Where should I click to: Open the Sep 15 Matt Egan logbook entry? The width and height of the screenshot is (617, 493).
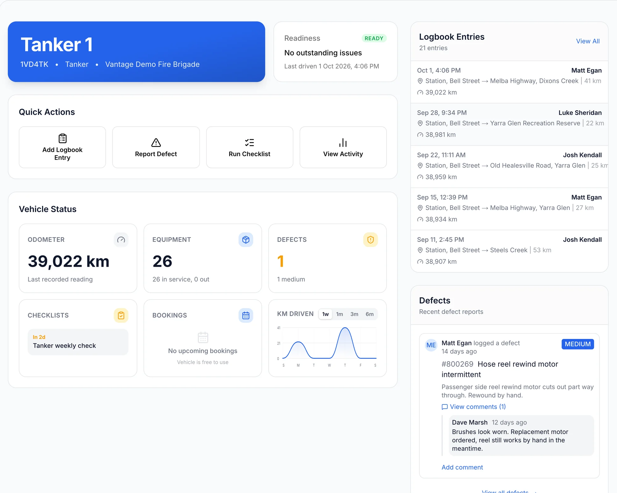509,209
